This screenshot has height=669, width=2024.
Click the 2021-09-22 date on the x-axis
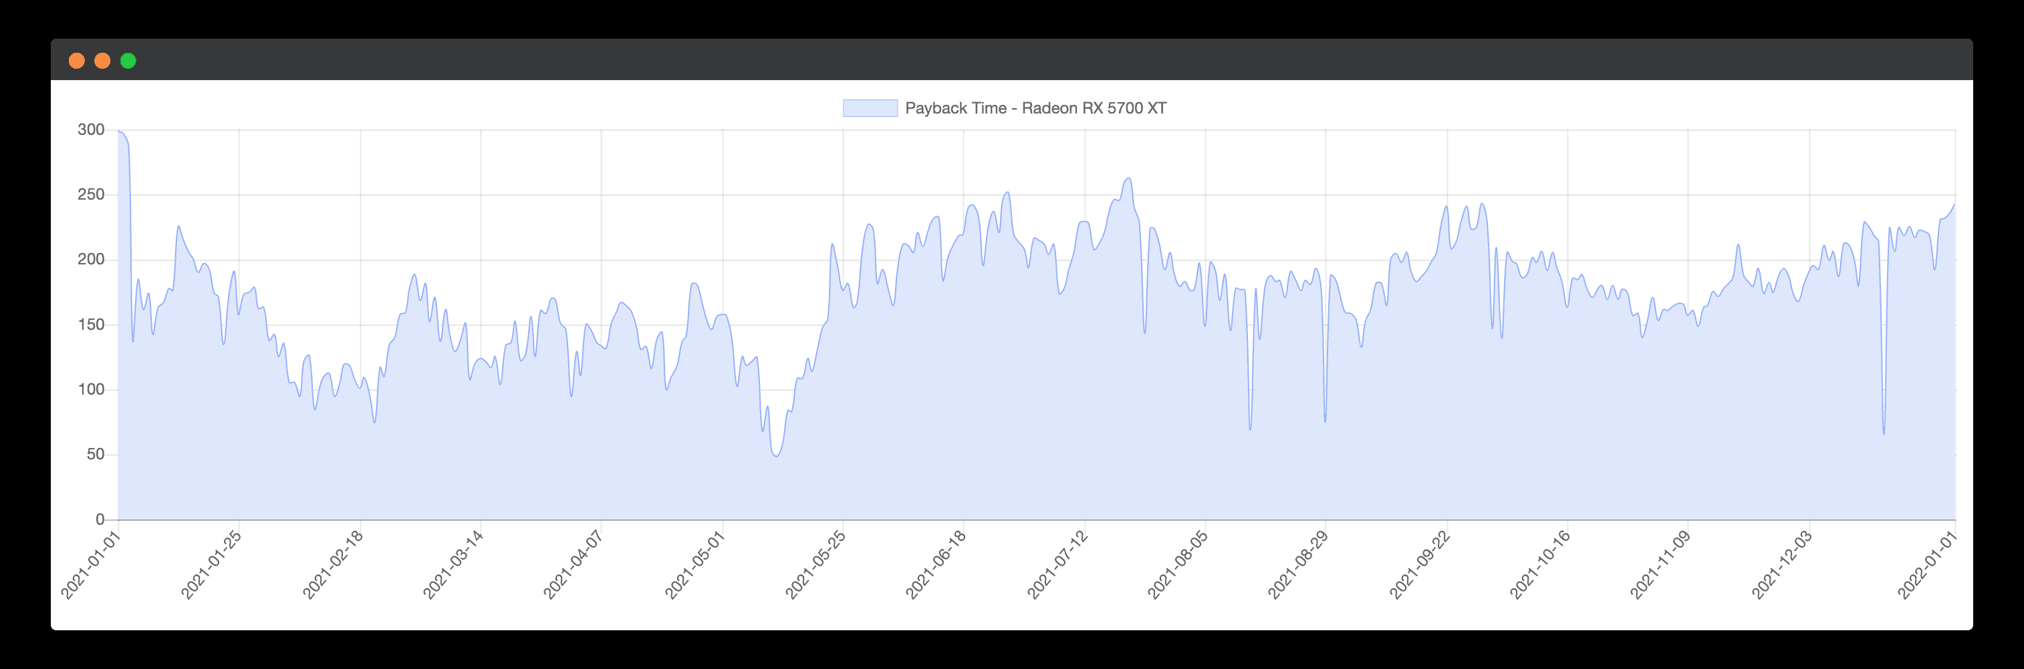point(1420,565)
